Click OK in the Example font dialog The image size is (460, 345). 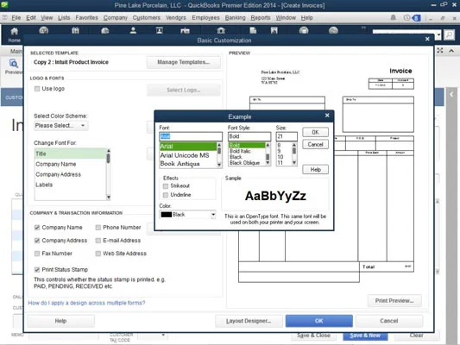(x=315, y=132)
